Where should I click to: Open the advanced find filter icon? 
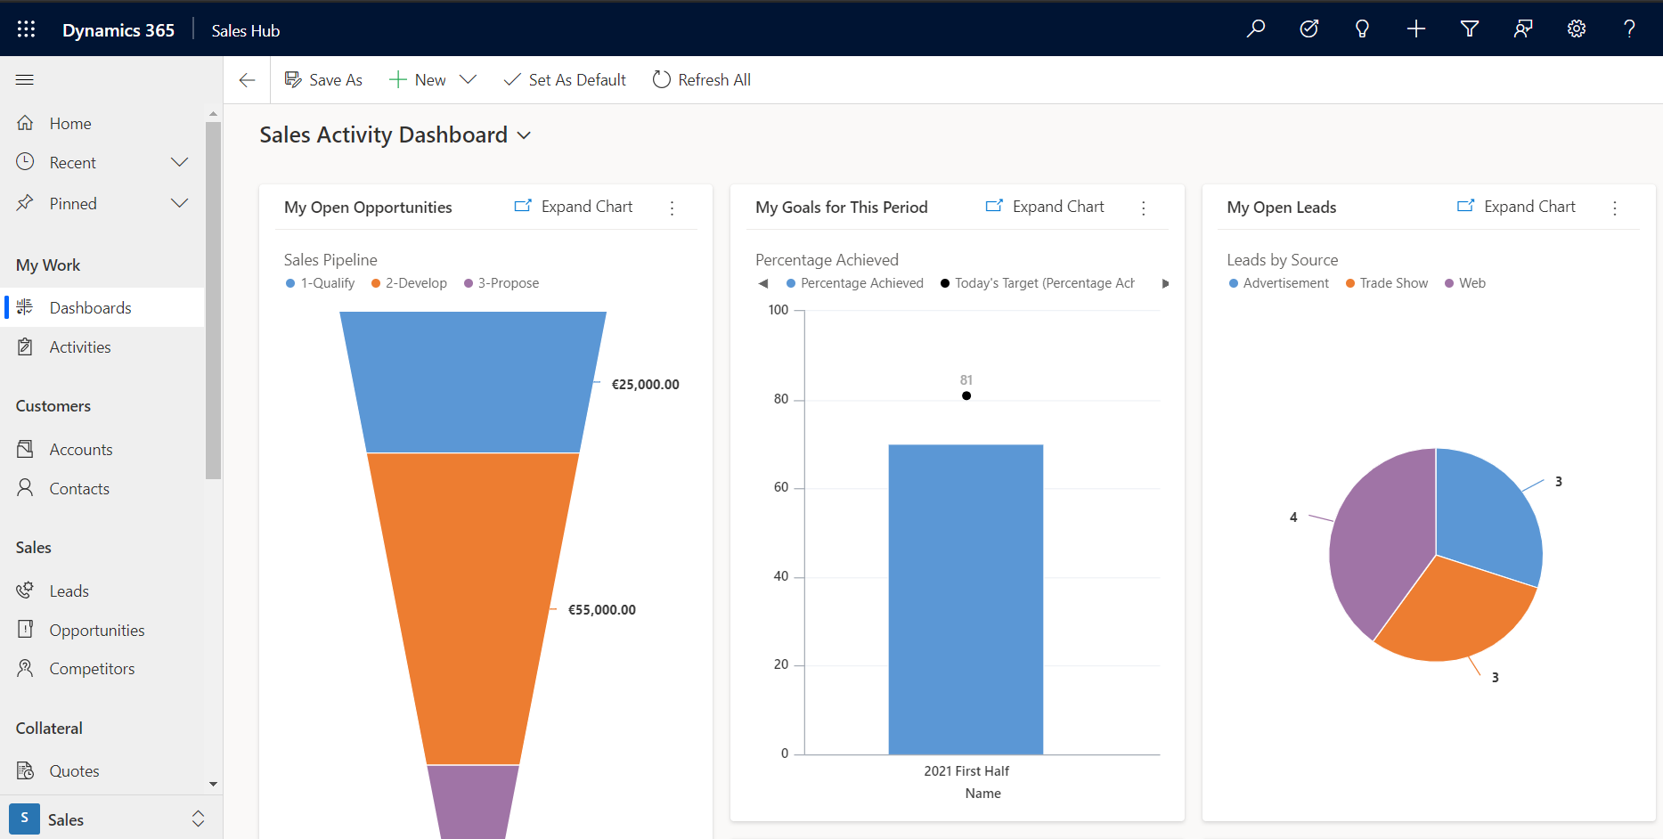tap(1470, 29)
